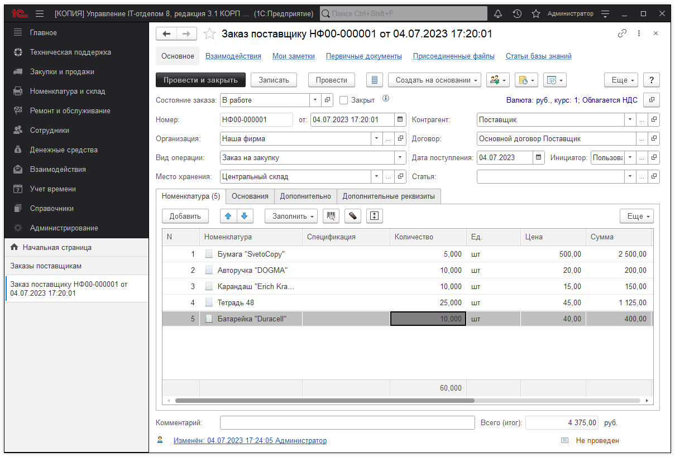The height and width of the screenshot is (457, 675).
Task: Expand the Заполнить dropdown menu
Action: 291,216
